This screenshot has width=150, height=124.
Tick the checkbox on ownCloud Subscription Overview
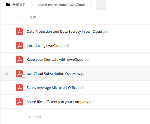coord(23,76)
